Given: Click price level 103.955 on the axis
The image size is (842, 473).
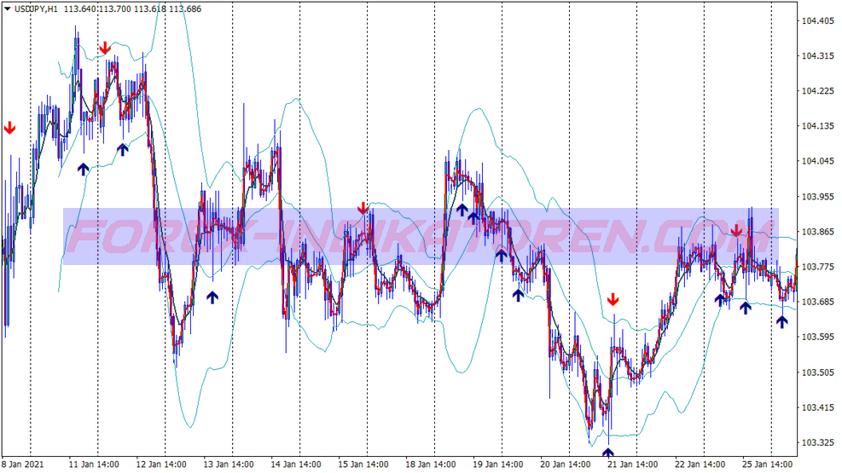Looking at the screenshot, I should coord(818,197).
